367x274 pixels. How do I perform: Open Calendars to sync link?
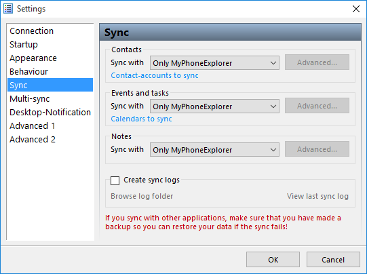pyautogui.click(x=141, y=119)
